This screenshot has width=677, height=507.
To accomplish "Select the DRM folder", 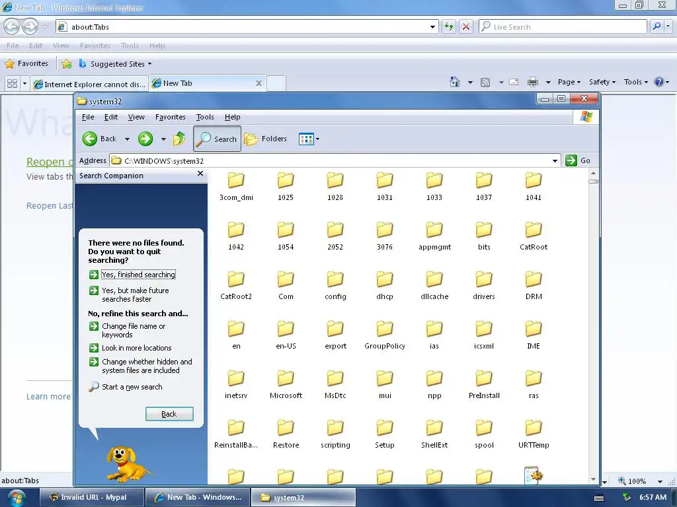I will click(534, 285).
